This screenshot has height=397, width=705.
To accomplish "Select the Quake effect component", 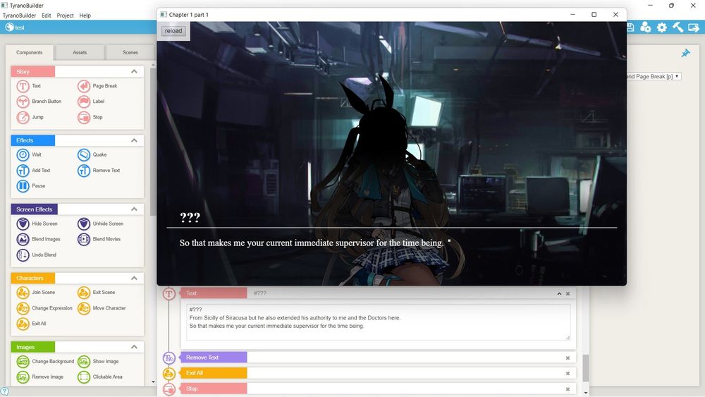I will pyautogui.click(x=92, y=154).
